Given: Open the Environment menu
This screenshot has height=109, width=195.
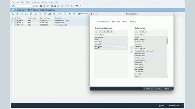Looking at the screenshot, I should click(36, 2).
